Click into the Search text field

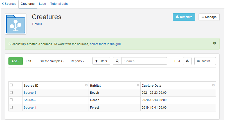[x=144, y=61]
